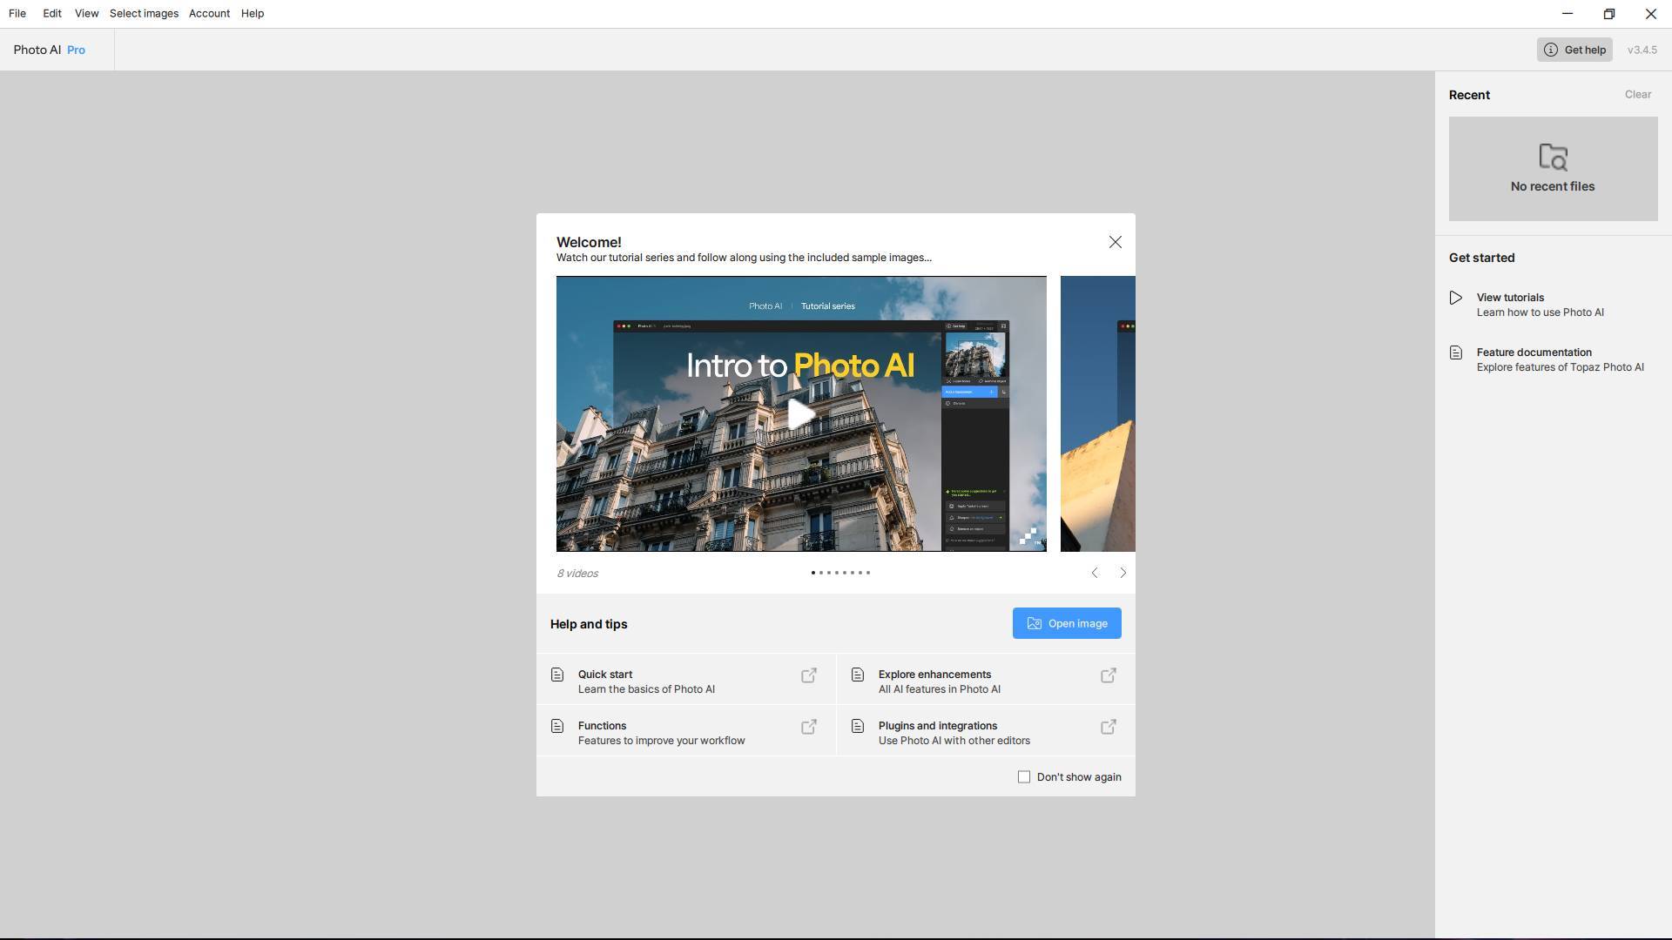Open the Help menu
Screen dimensions: 1672x940
pyautogui.click(x=253, y=14)
